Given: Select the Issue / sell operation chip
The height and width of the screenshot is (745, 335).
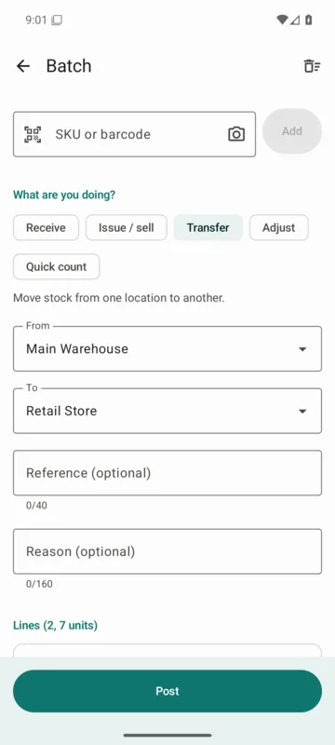Looking at the screenshot, I should (127, 227).
